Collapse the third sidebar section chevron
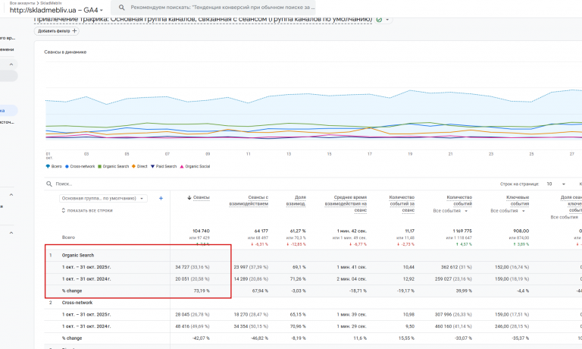Viewport: 582px width, 349px height. 11,233
